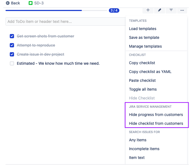This screenshot has width=191, height=165.
Task: Open Manage templates option
Action: 145,46
